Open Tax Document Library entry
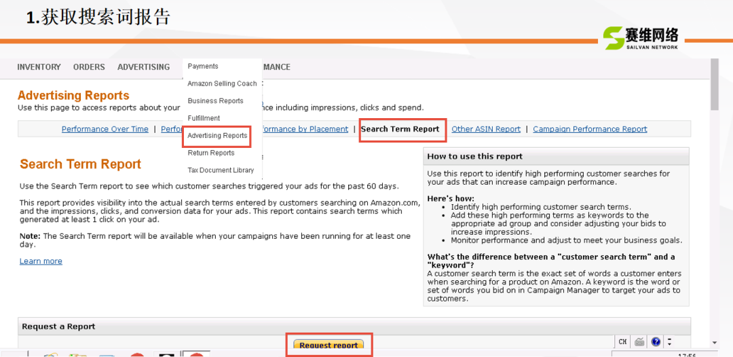The height and width of the screenshot is (357, 733). pos(221,170)
